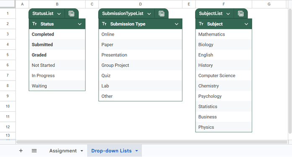Click the Status column text-type icon
292x157 pixels.
point(34,24)
